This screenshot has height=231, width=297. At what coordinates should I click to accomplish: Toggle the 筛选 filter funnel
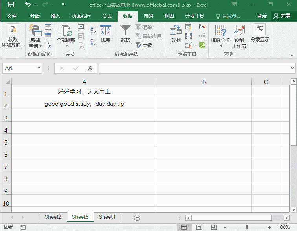[x=126, y=34]
